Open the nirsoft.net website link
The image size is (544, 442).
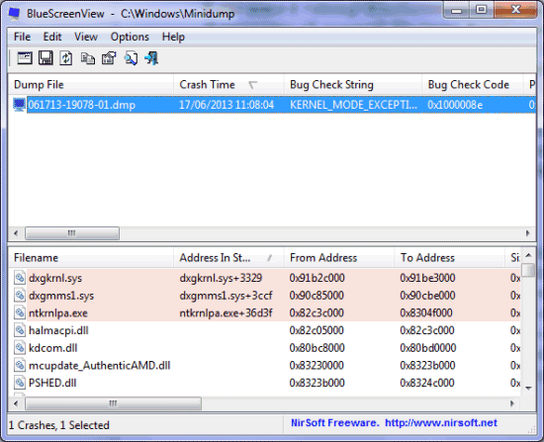(441, 422)
